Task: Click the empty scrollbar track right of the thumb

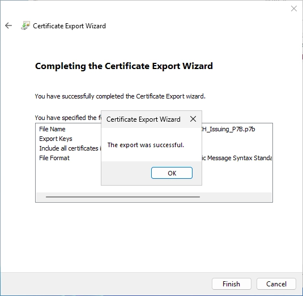Action: coord(236,197)
